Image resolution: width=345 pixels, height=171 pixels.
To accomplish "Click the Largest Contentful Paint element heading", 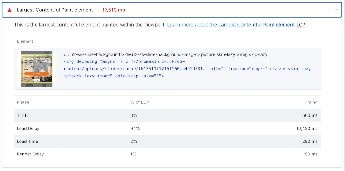I will click(x=55, y=10).
